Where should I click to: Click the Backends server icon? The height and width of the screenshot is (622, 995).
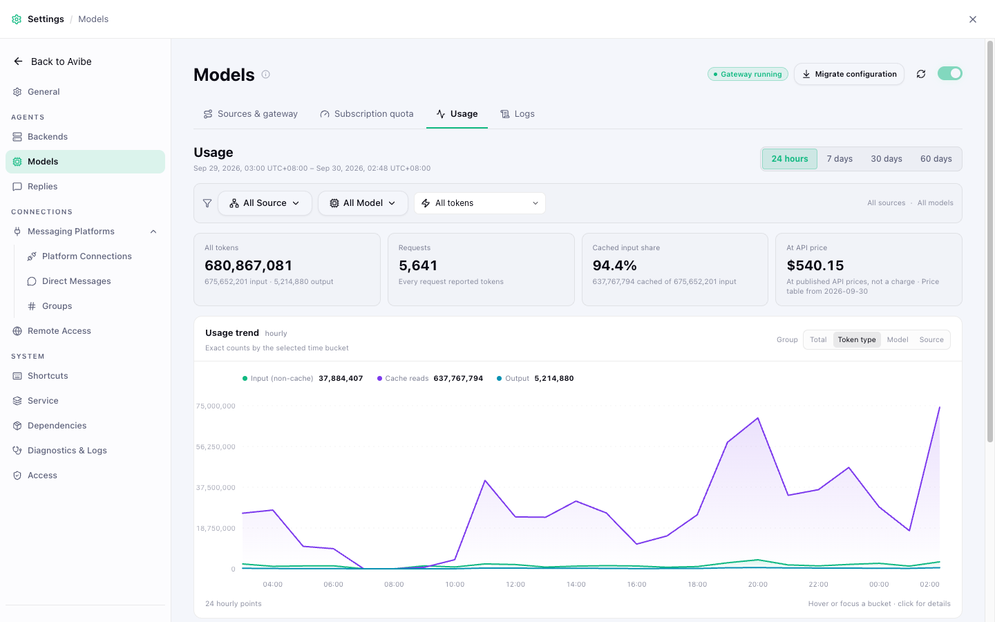(x=17, y=137)
